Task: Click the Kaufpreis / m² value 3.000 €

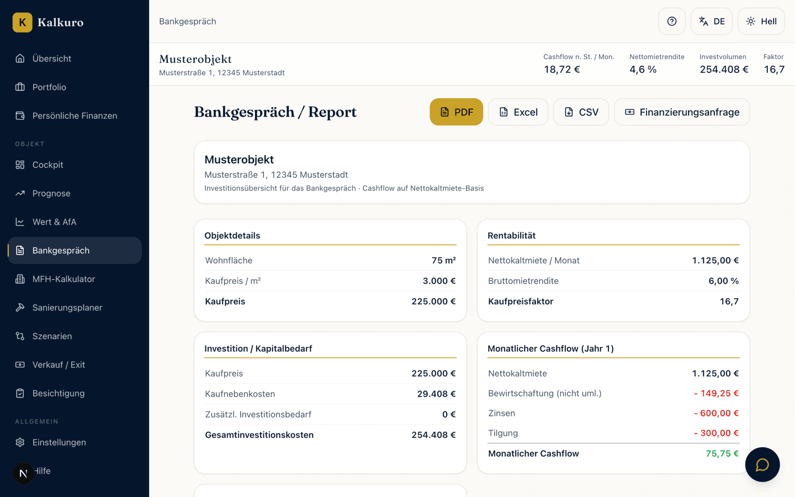Action: [439, 281]
